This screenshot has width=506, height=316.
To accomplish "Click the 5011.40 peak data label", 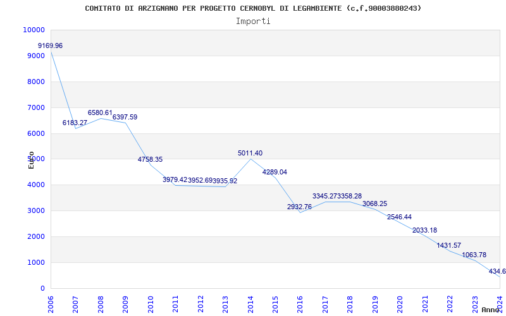I will point(250,154).
